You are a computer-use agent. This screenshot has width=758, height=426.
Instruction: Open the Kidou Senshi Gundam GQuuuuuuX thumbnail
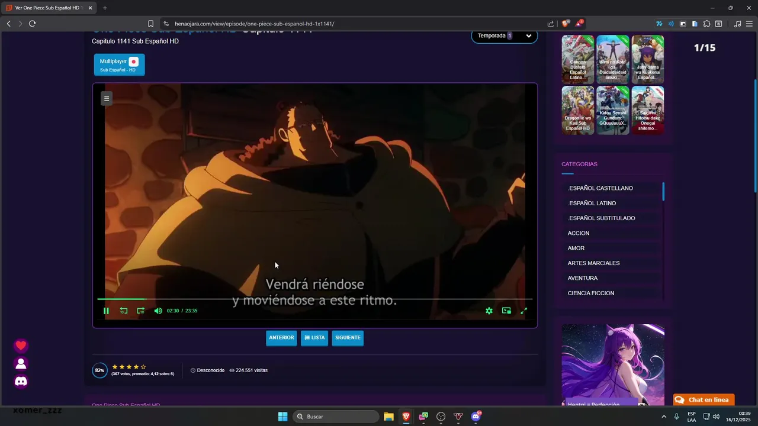point(613,110)
